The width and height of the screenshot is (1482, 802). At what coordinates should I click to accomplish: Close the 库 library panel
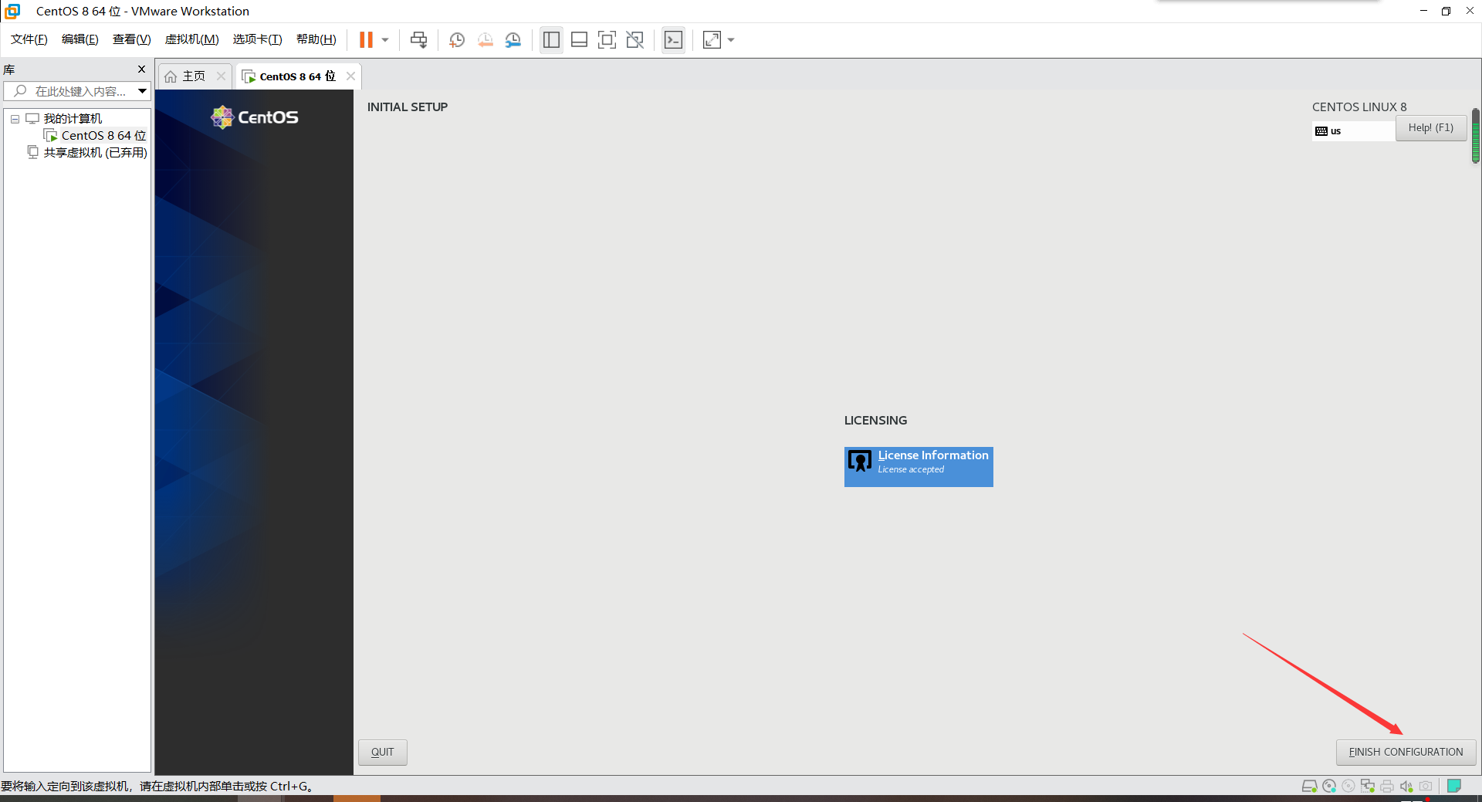point(141,69)
